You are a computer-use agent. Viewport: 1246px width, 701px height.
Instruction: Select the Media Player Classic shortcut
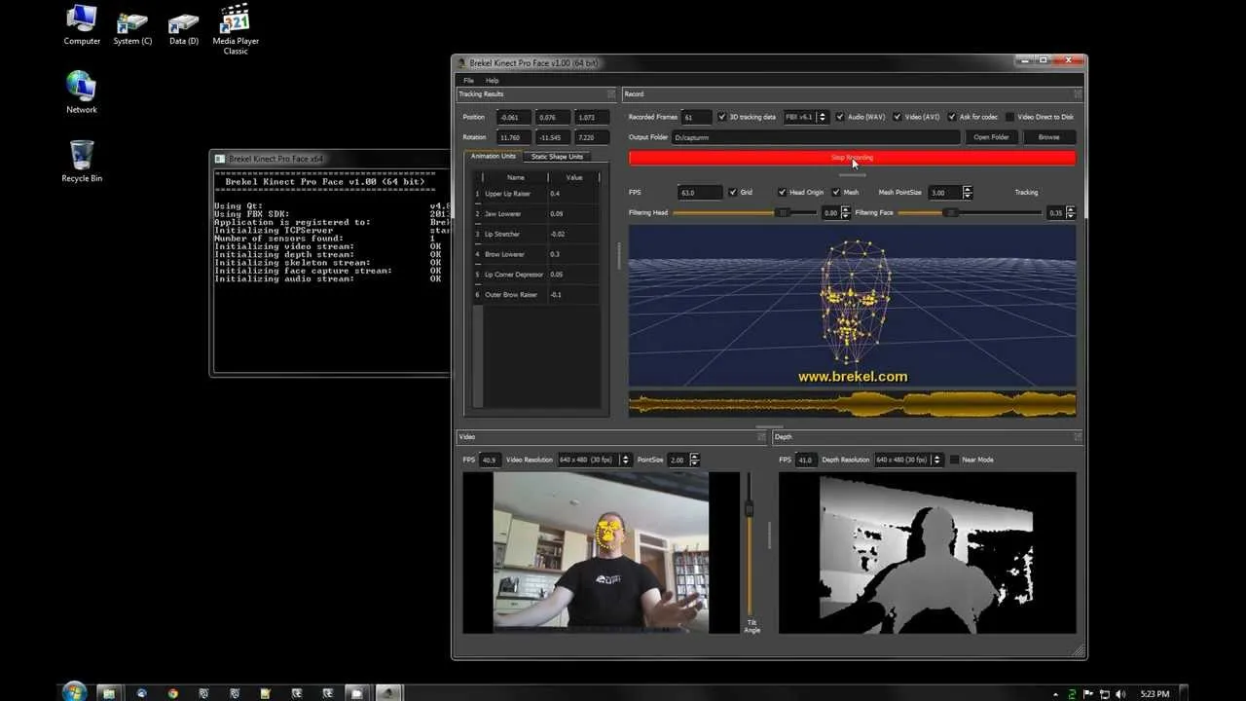[x=236, y=29]
